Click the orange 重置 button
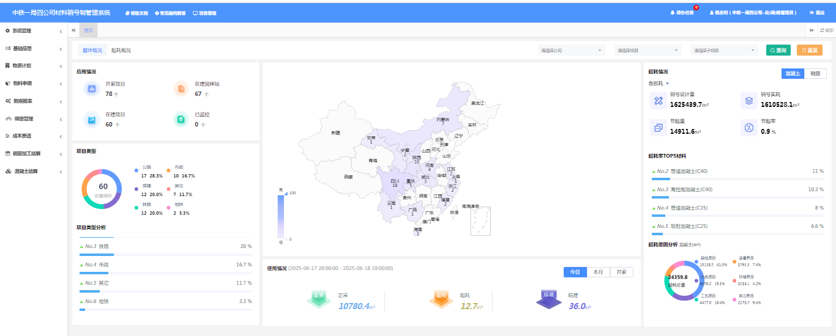 (809, 50)
